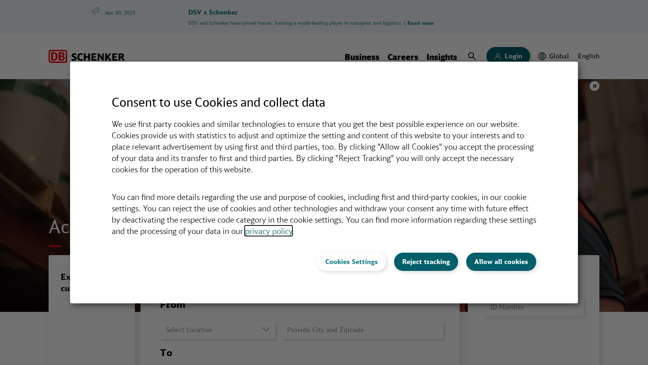
Task: Follow the privacy policy link
Action: click(x=269, y=231)
